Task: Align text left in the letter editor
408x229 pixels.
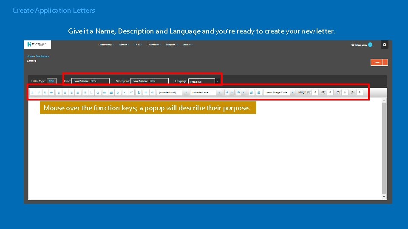Action: coord(59,92)
